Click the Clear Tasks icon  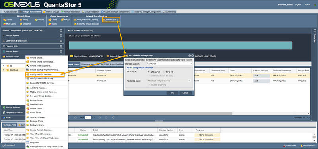[285, 145]
